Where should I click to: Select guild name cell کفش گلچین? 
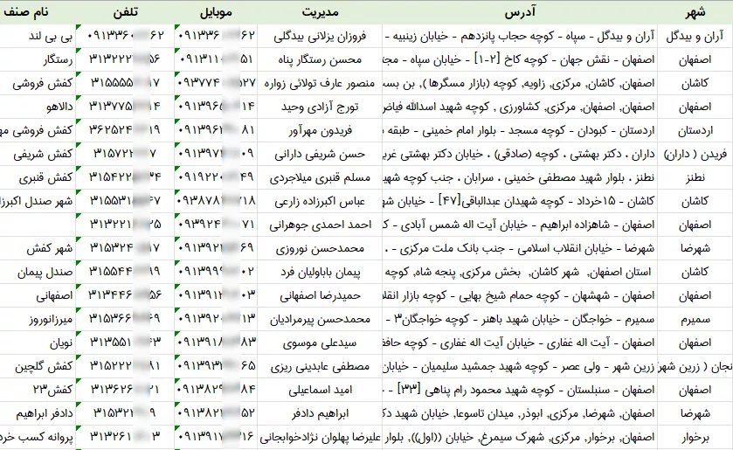click(38, 366)
